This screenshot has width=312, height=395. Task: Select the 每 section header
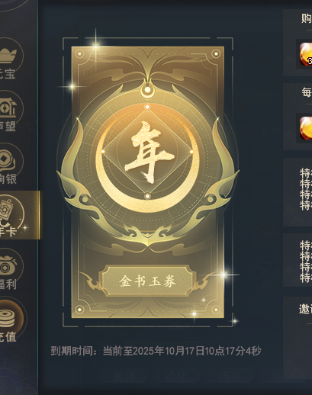pyautogui.click(x=307, y=92)
